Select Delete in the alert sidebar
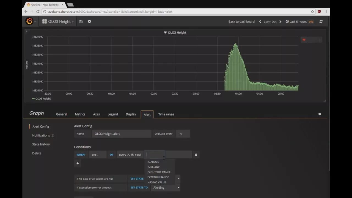 coord(37,153)
